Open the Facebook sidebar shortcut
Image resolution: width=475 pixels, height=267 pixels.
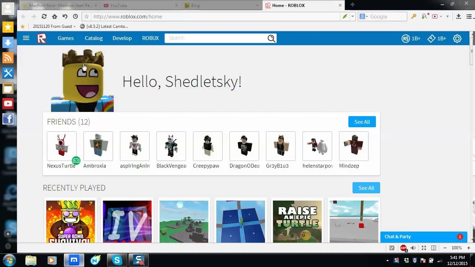point(8,119)
